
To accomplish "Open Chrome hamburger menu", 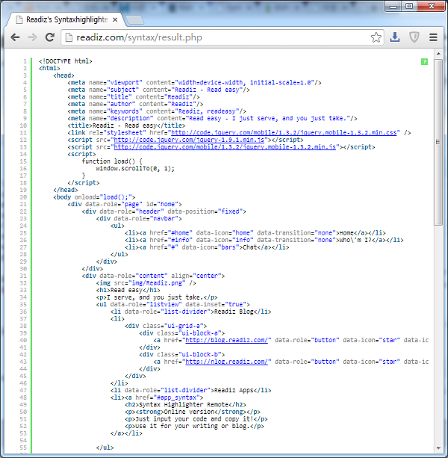I will (x=433, y=37).
